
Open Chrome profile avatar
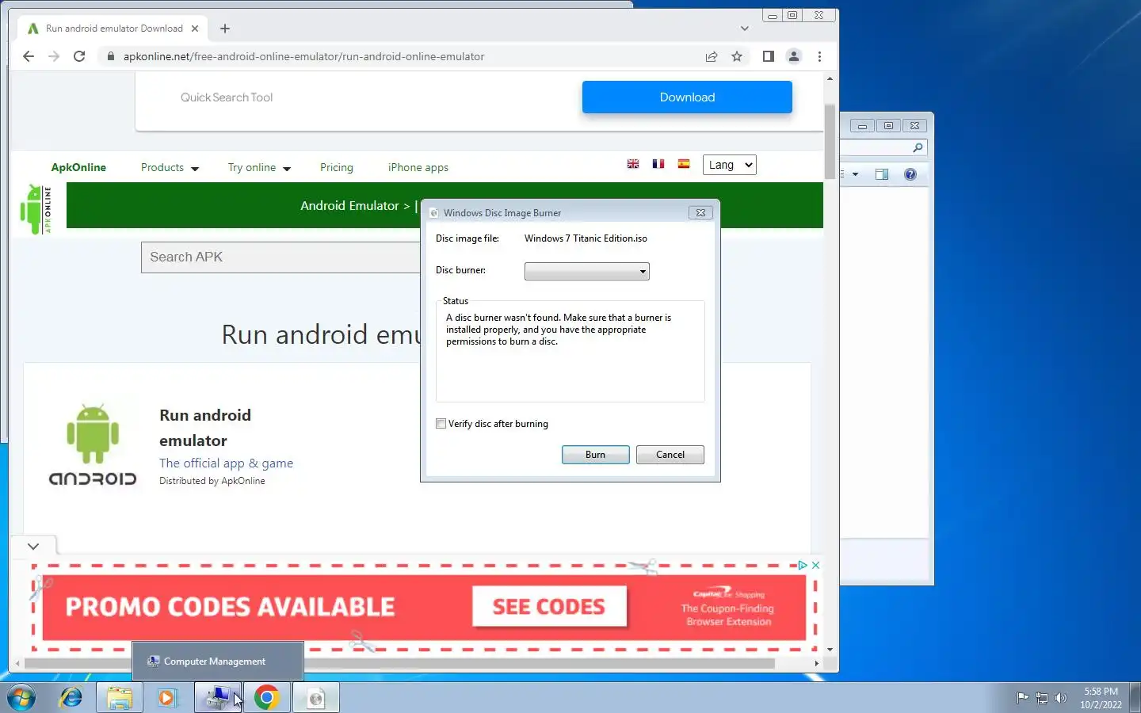pyautogui.click(x=793, y=56)
